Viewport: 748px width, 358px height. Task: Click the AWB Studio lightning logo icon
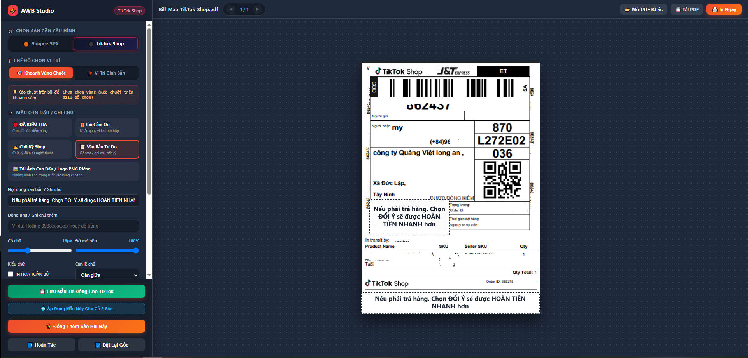[13, 10]
